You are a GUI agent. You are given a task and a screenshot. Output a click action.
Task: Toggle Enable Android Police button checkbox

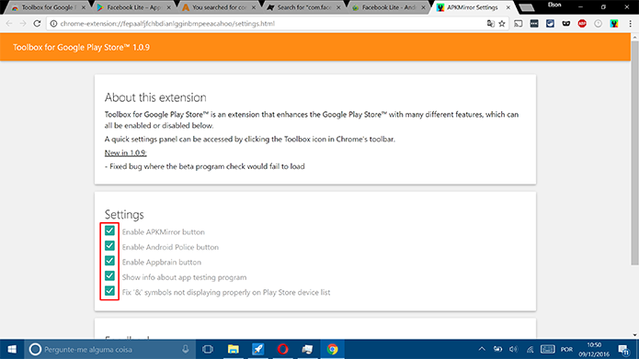109,246
